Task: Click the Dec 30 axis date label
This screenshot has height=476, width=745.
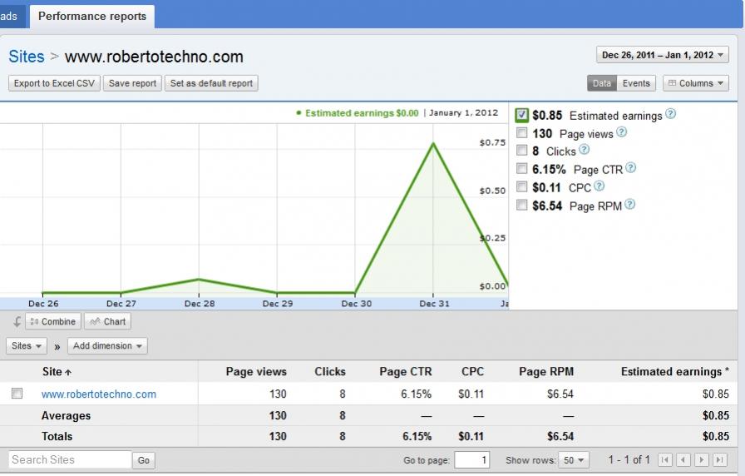Action: coord(357,304)
